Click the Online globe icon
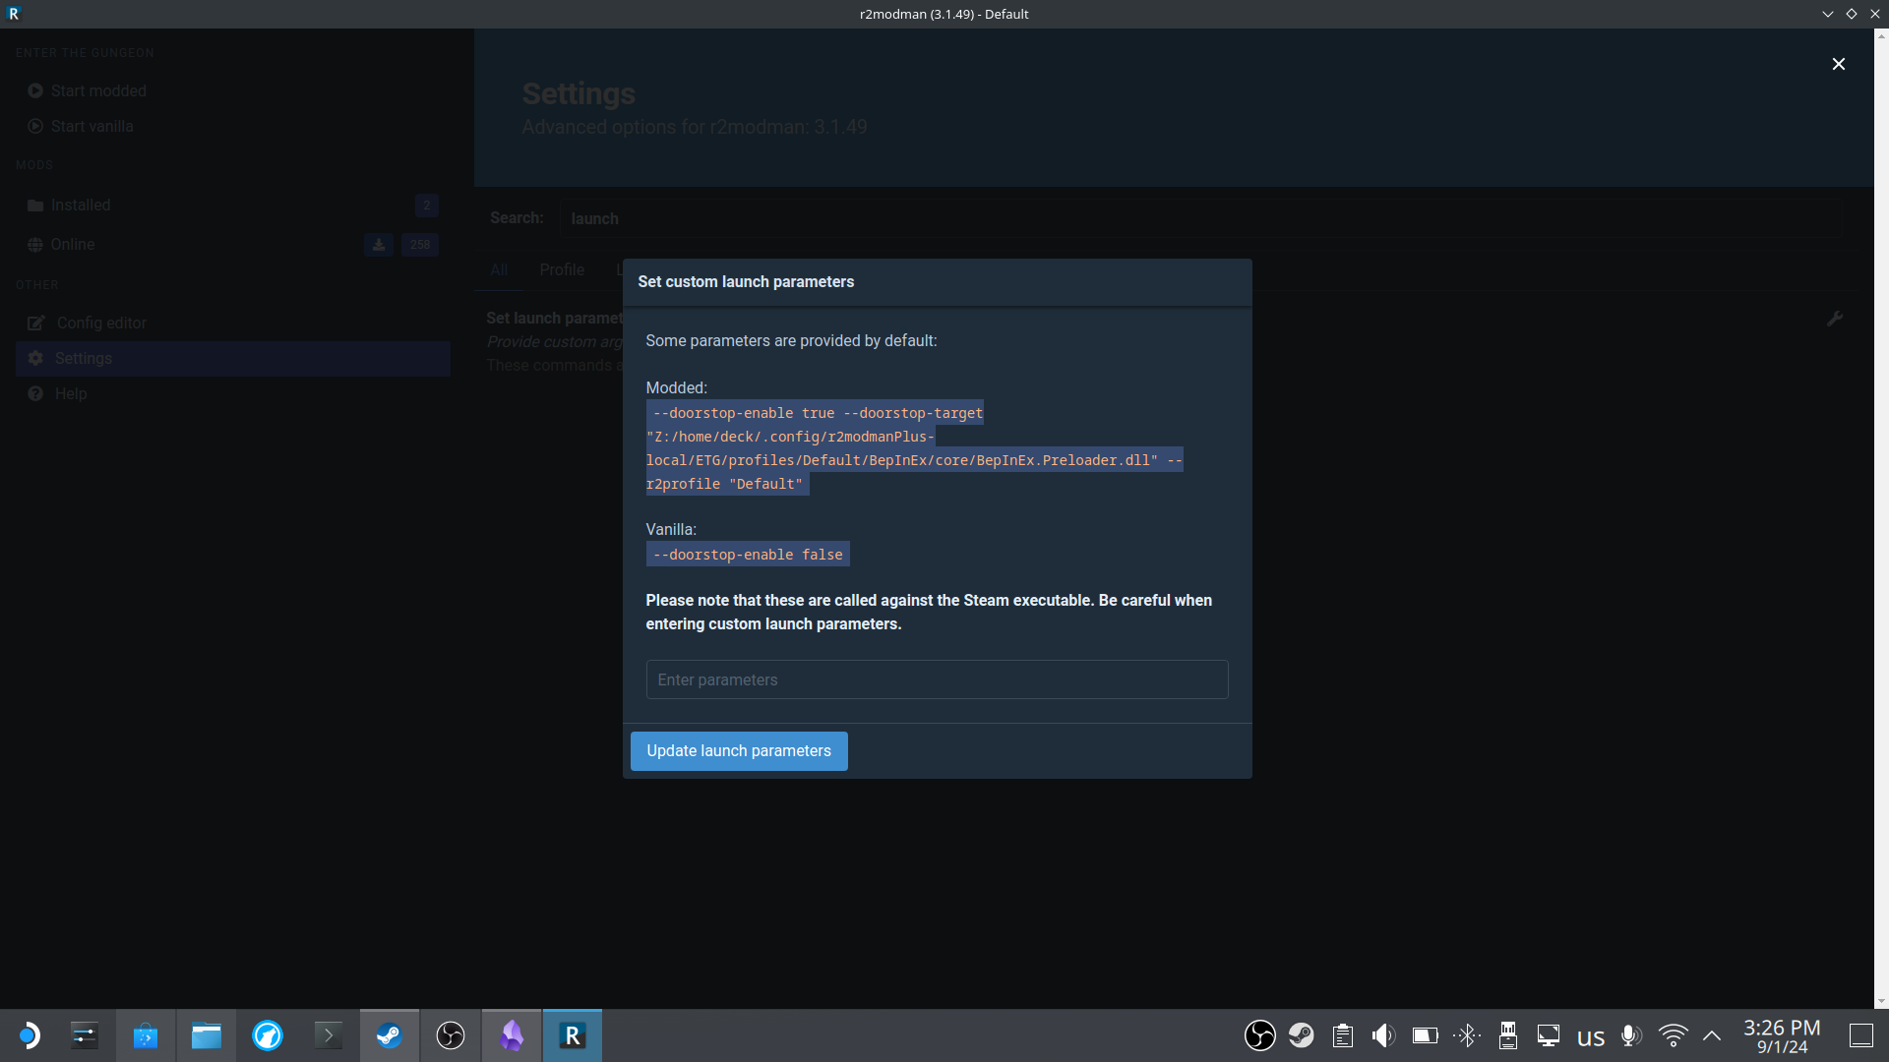The width and height of the screenshot is (1889, 1062). point(35,245)
